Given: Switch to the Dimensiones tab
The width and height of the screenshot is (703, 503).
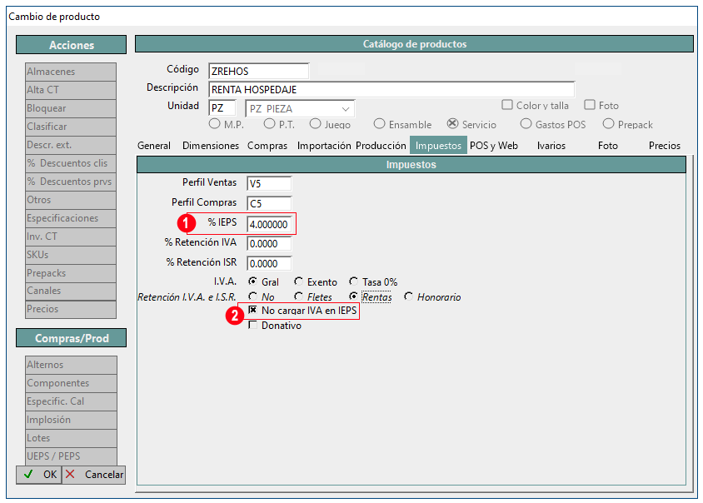Looking at the screenshot, I should coord(211,146).
